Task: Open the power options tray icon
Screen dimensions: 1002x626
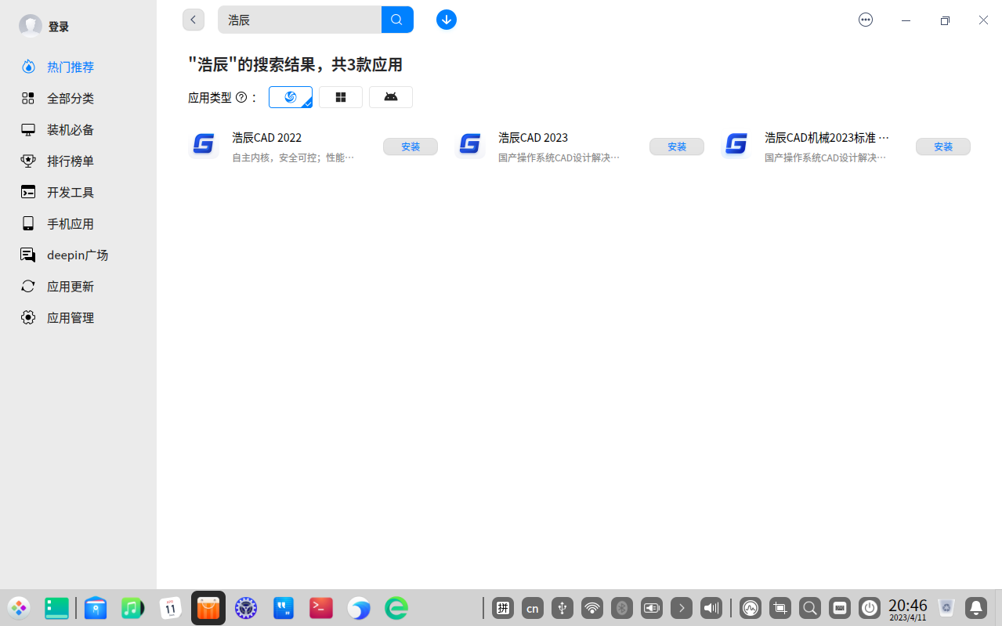Action: click(x=870, y=607)
